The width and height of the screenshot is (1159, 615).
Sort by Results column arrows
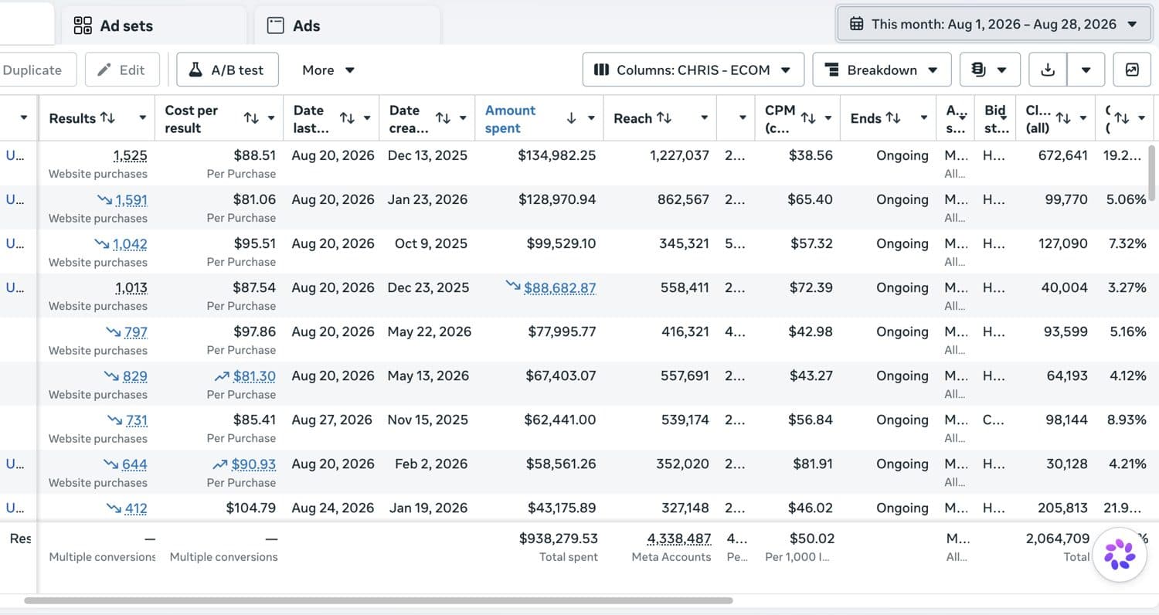click(x=108, y=117)
